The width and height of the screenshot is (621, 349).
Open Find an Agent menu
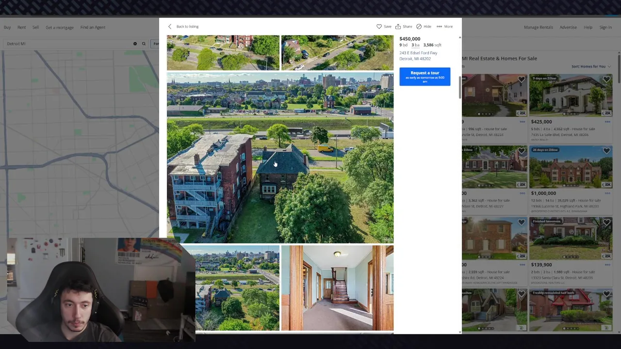(93, 27)
